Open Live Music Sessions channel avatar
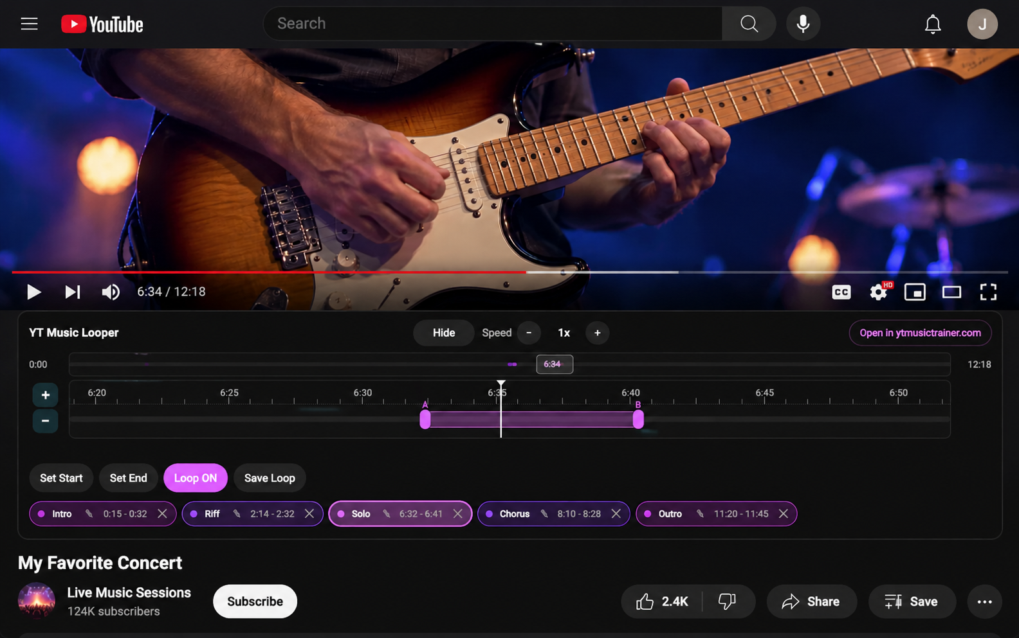The image size is (1019, 638). click(x=37, y=601)
